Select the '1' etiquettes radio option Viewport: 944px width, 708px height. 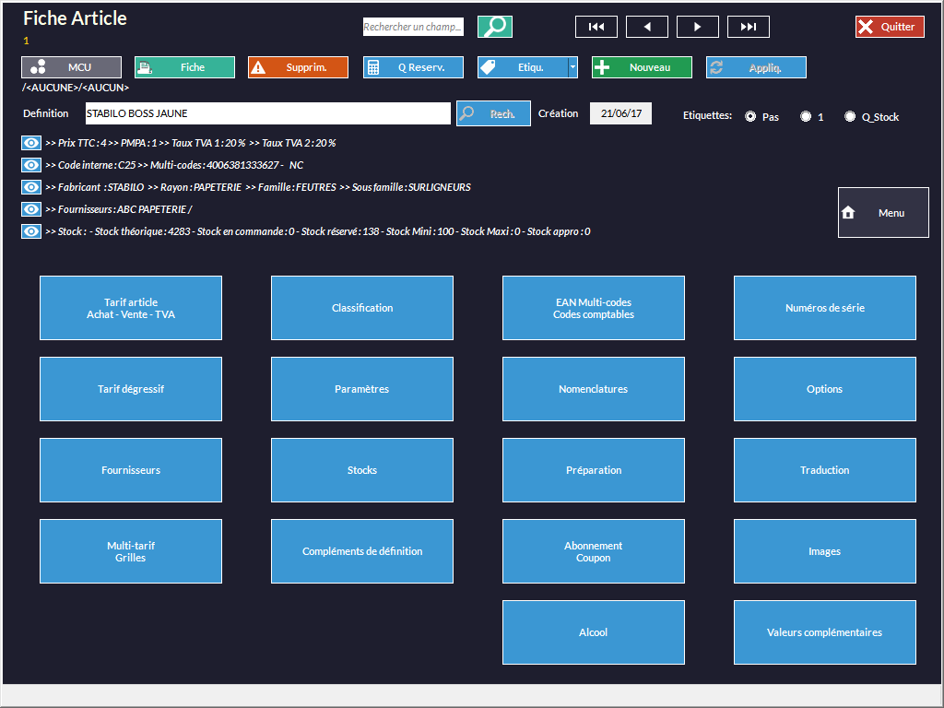point(806,117)
